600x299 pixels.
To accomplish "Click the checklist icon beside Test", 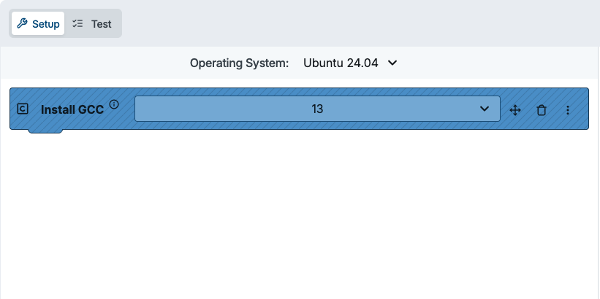I will [x=79, y=24].
